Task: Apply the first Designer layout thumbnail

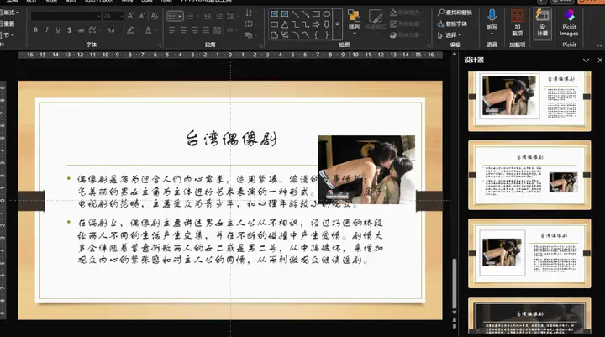Action: [x=529, y=101]
